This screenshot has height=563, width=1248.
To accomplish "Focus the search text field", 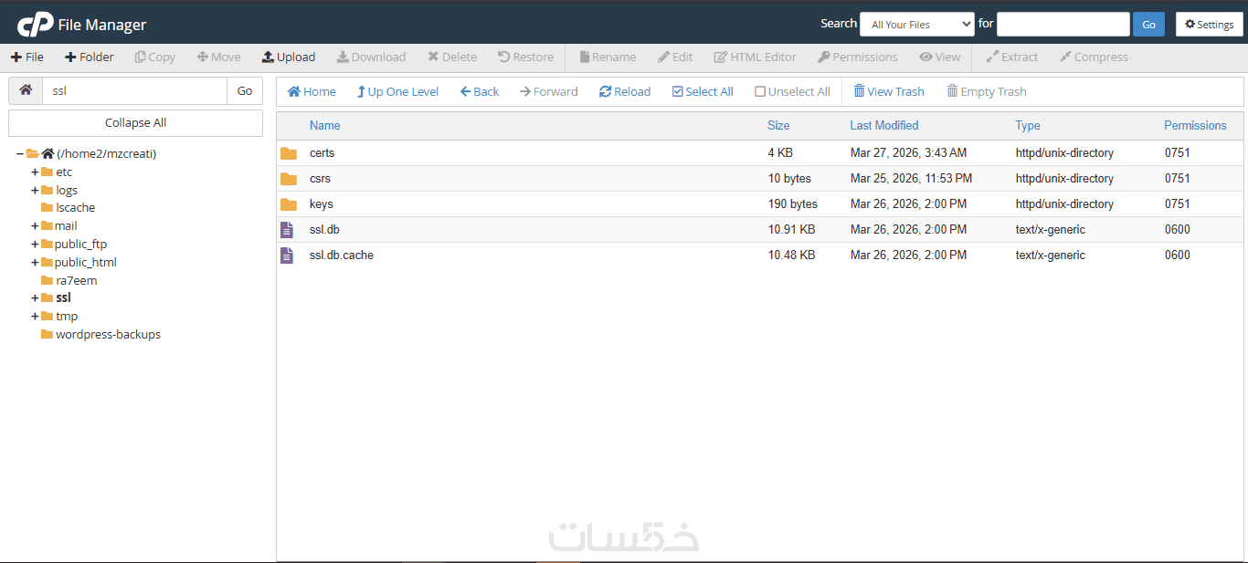I will coord(1063,25).
